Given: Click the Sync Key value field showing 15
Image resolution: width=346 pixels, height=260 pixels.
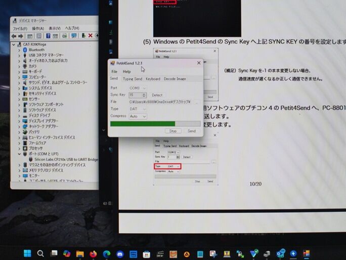Looking at the screenshot, I should (136, 95).
